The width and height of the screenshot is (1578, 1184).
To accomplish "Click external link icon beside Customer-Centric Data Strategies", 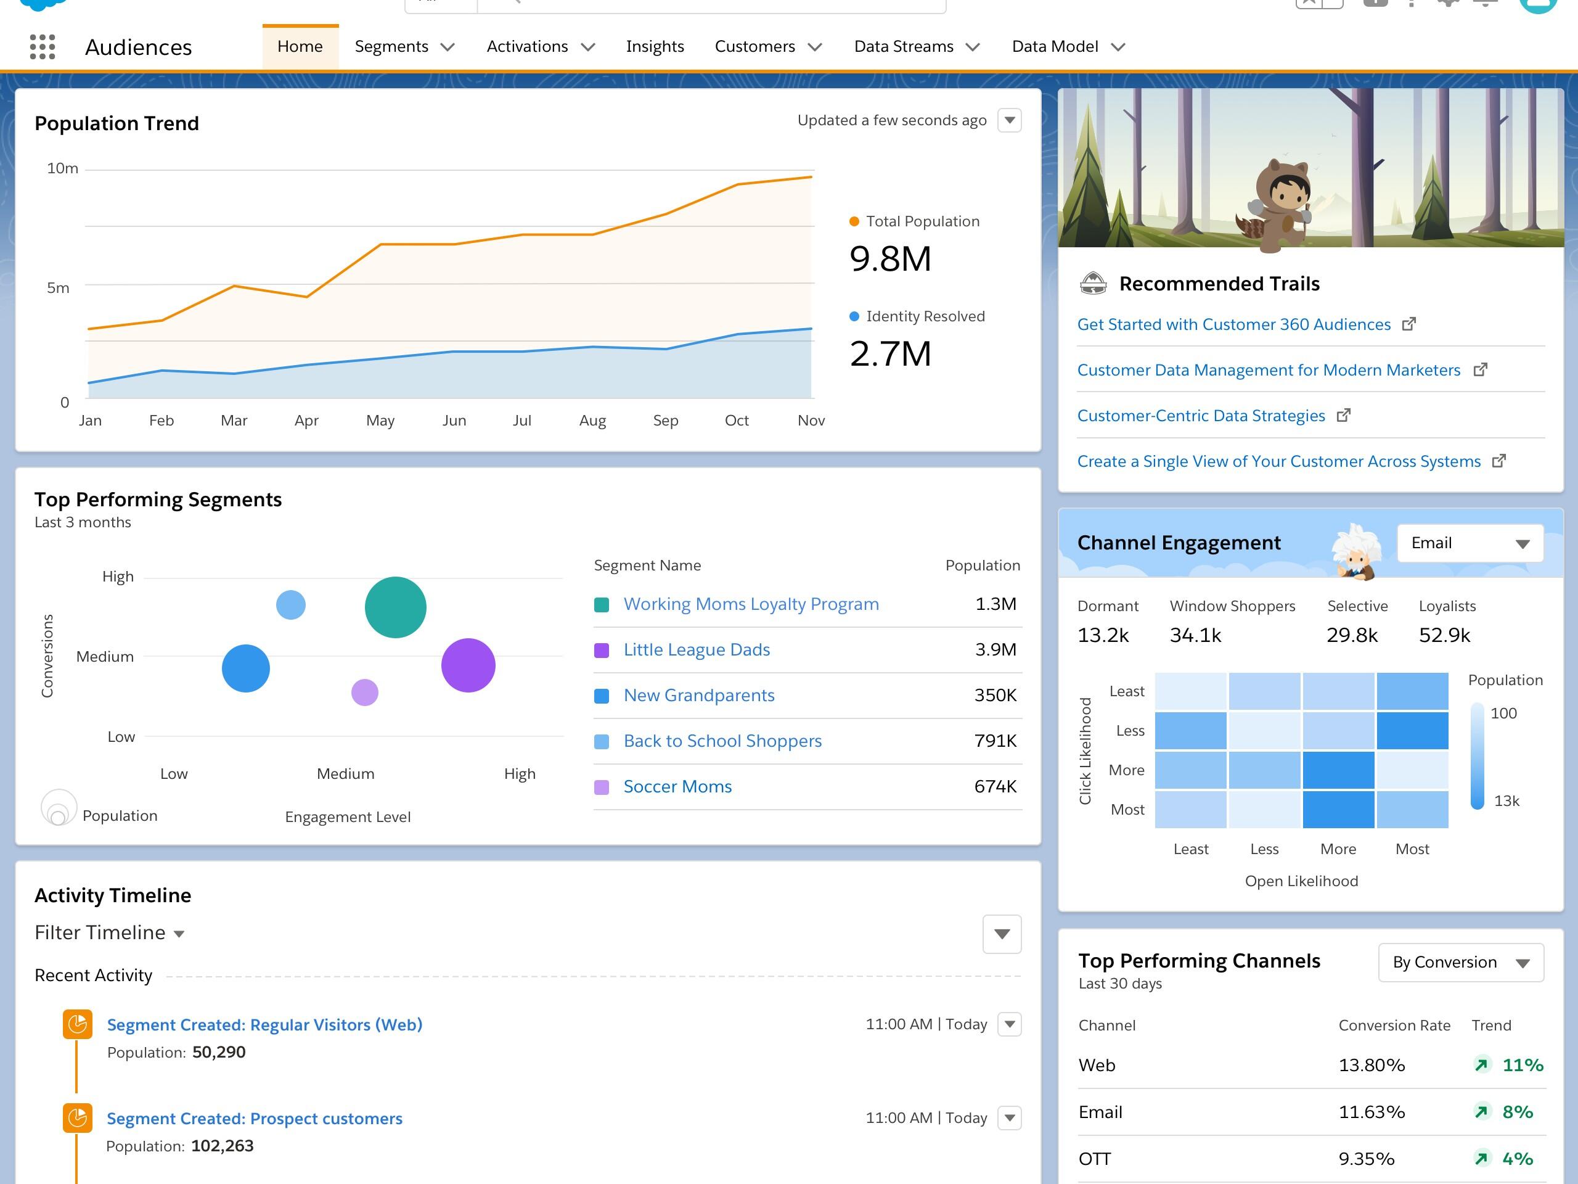I will click(x=1343, y=416).
